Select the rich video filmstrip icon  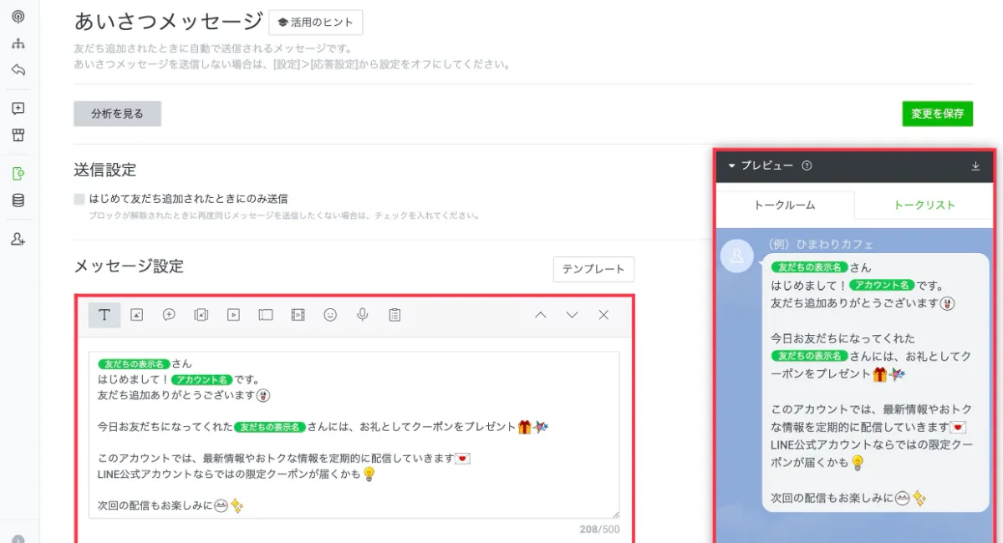pyautogui.click(x=298, y=315)
